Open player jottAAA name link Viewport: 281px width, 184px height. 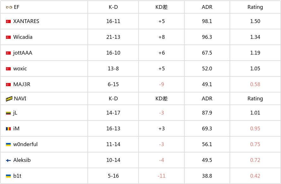click(23, 53)
